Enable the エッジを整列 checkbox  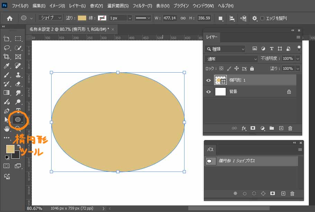(262, 18)
